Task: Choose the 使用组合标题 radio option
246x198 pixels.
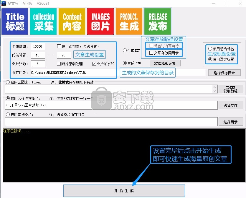Action: tap(210, 49)
